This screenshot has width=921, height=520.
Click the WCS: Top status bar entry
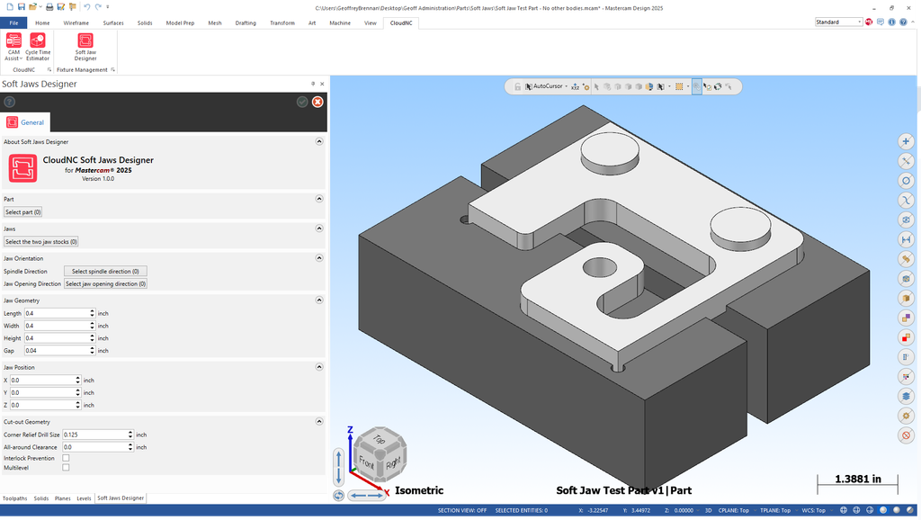[x=813, y=511]
